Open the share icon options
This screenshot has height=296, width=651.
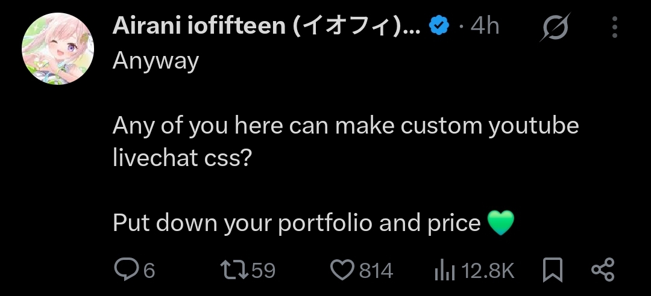(602, 270)
